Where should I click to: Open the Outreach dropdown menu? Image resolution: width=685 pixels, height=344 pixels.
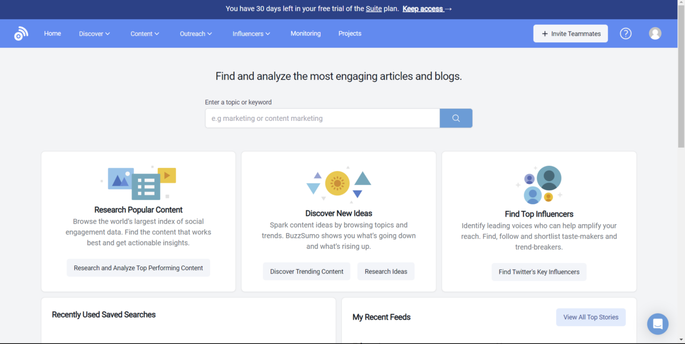pyautogui.click(x=196, y=34)
